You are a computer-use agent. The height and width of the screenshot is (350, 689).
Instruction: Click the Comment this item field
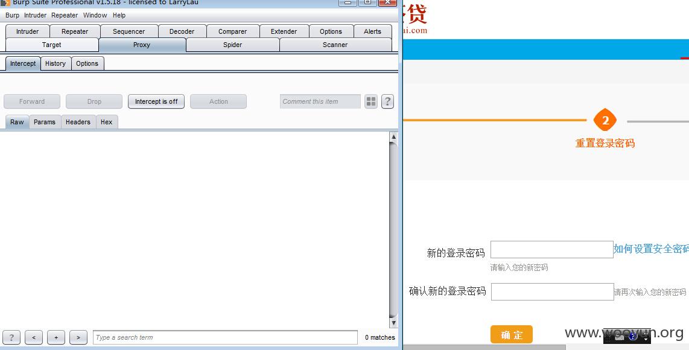(320, 101)
